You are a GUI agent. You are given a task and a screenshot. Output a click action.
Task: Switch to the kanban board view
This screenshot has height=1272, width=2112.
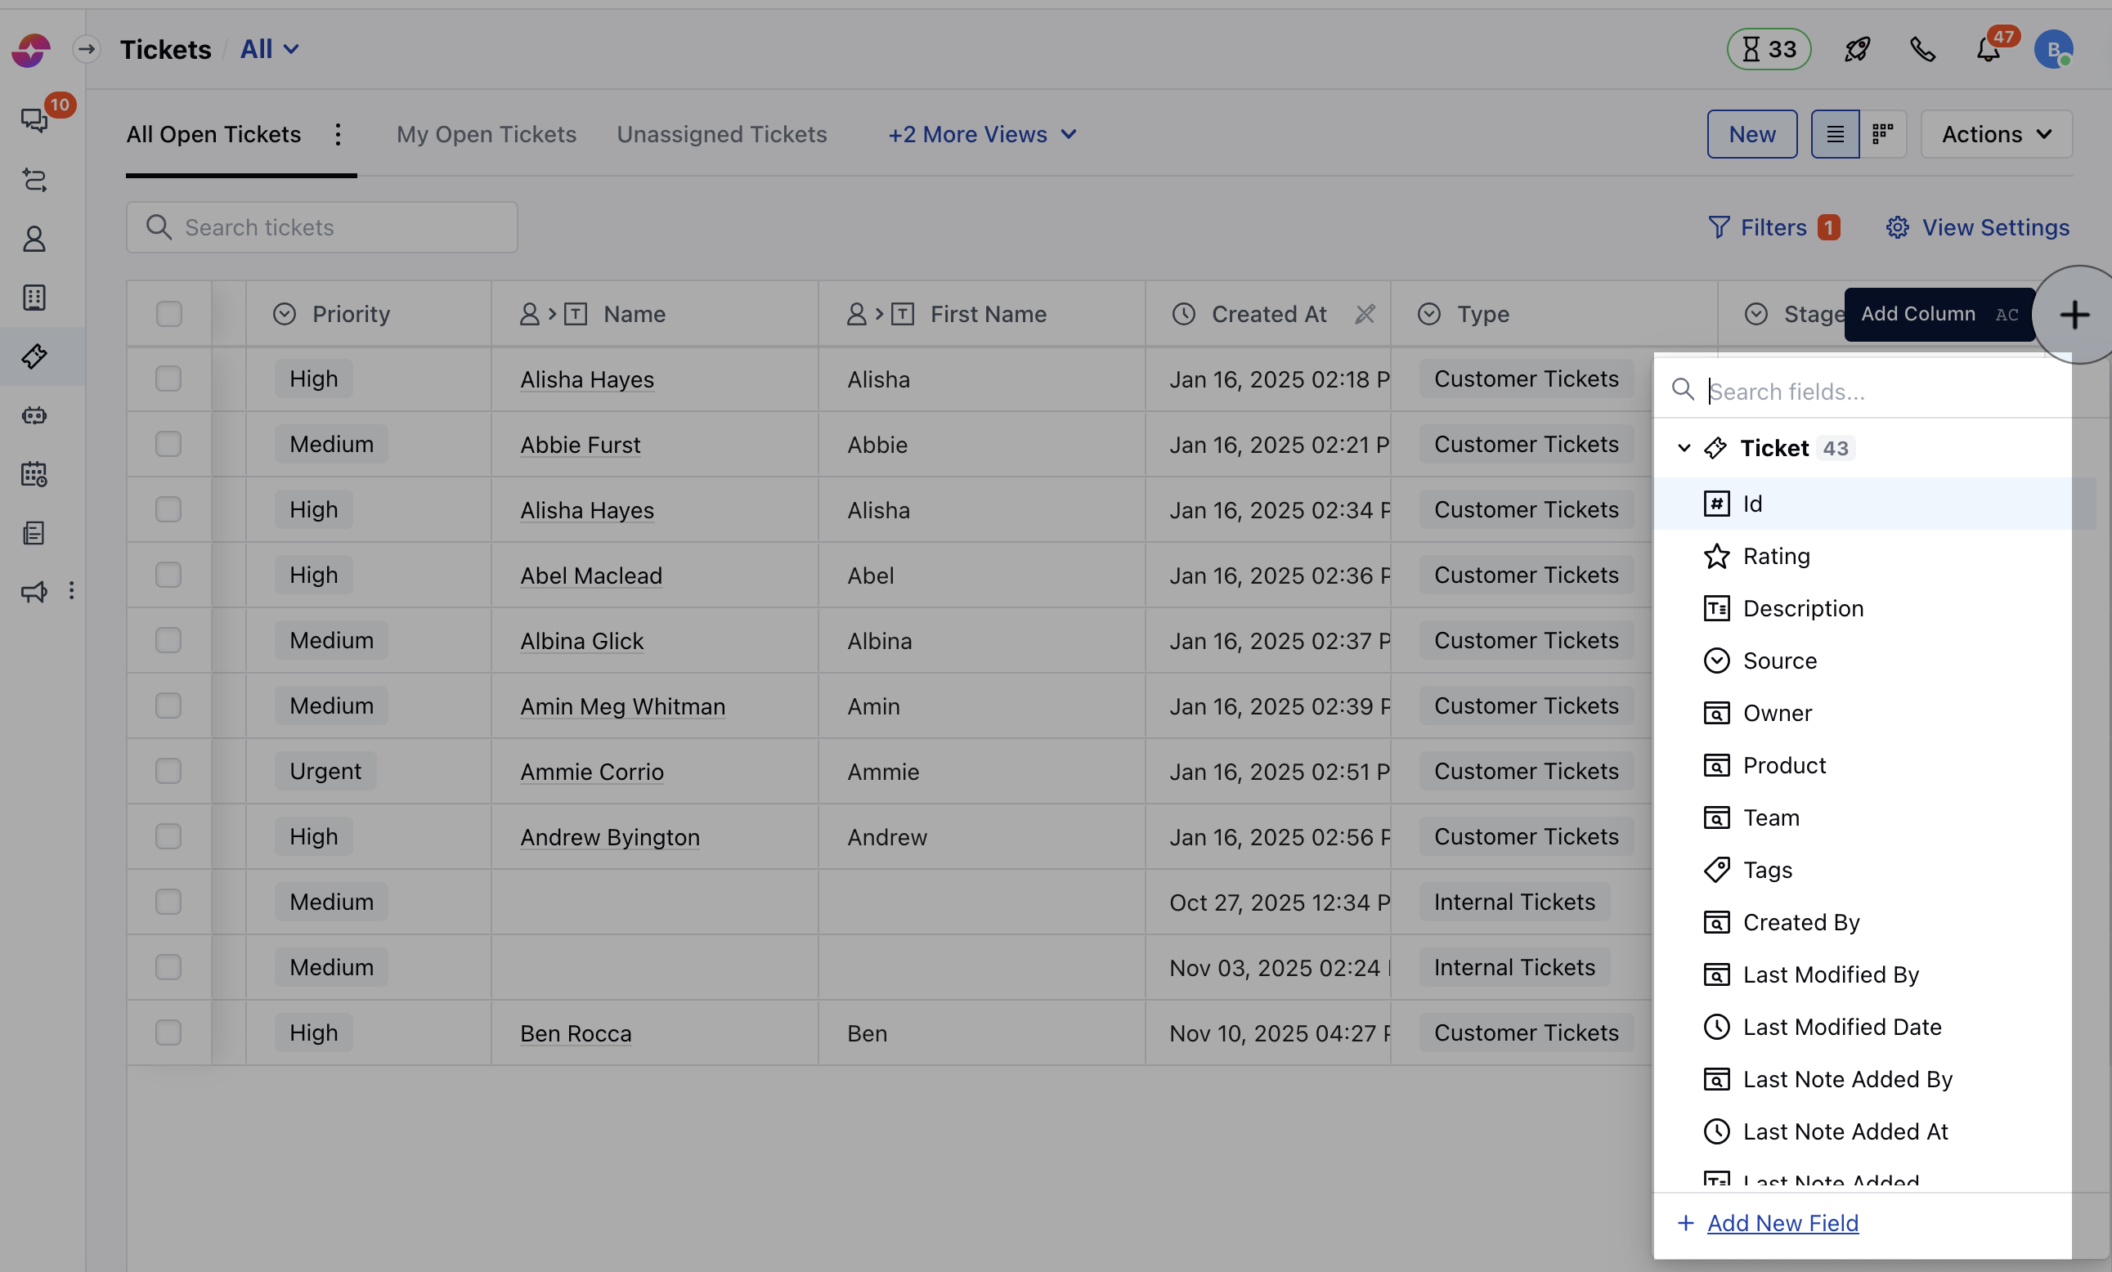click(x=1883, y=134)
